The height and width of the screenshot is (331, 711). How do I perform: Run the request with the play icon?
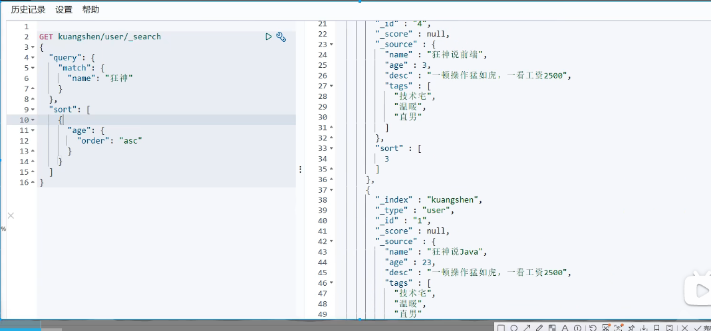[269, 37]
